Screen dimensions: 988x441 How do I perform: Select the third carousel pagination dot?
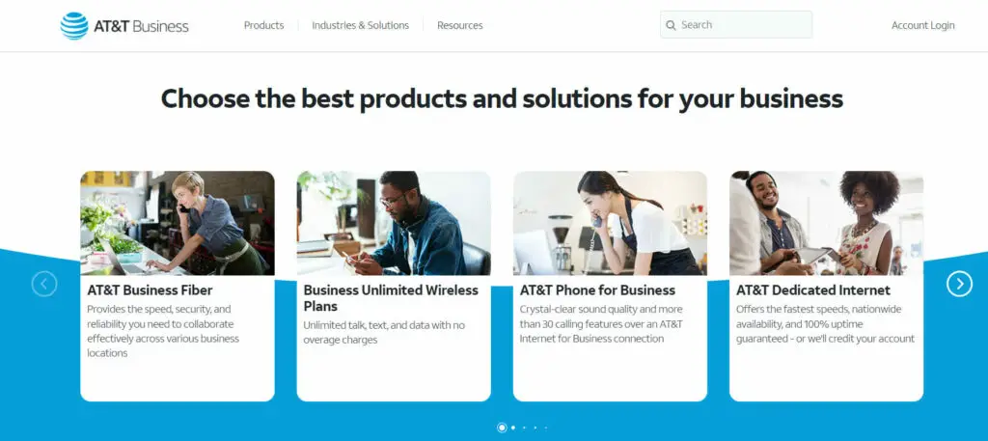click(x=524, y=427)
